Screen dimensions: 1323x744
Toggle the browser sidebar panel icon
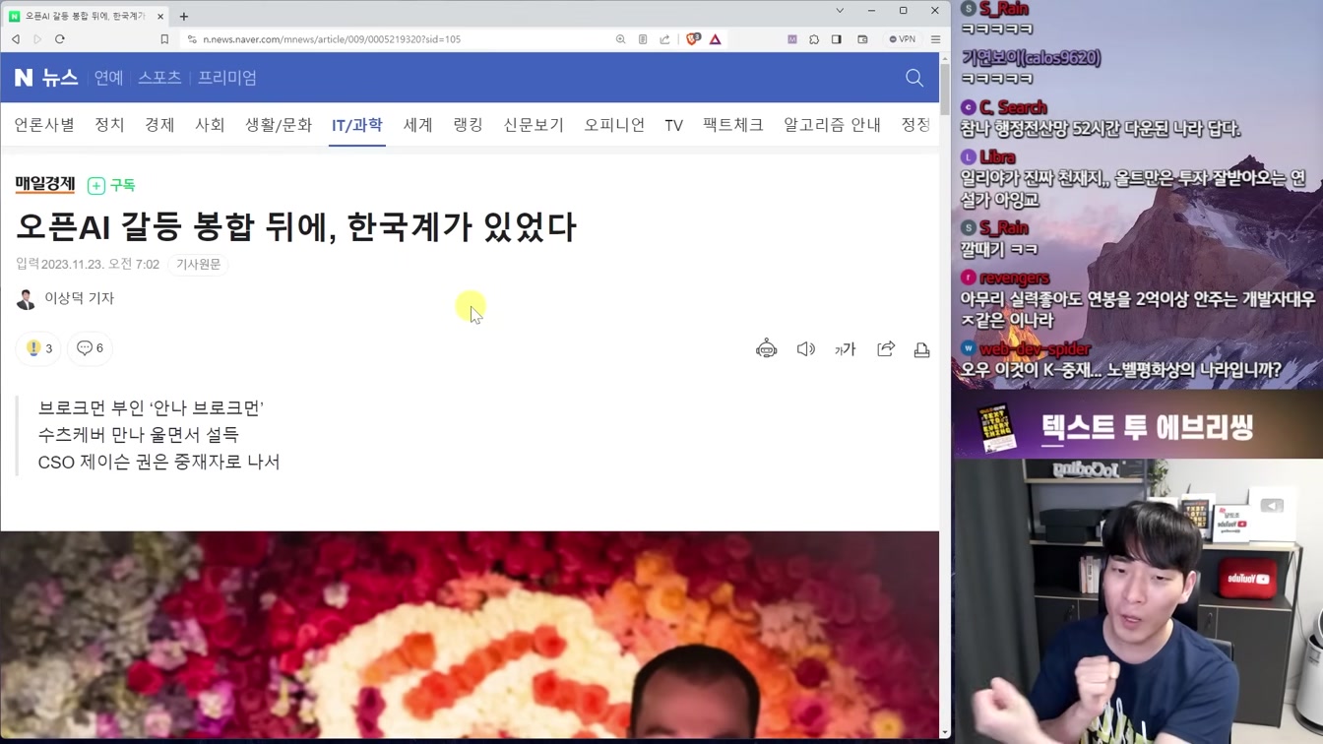click(x=837, y=39)
